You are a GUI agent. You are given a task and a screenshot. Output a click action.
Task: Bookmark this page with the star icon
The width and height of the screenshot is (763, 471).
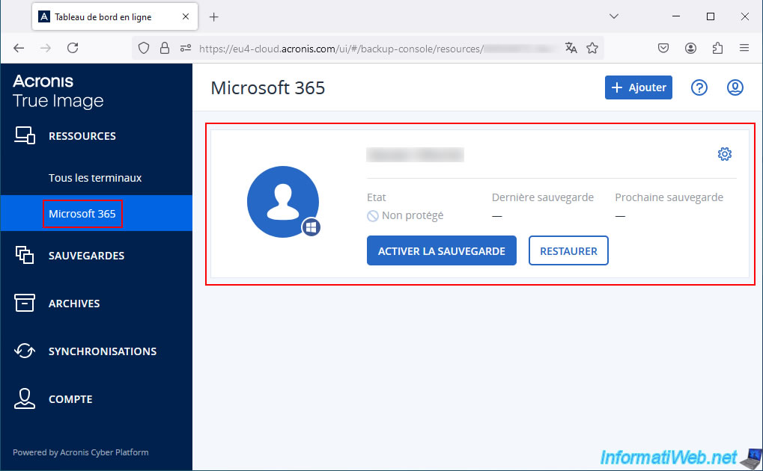(592, 48)
